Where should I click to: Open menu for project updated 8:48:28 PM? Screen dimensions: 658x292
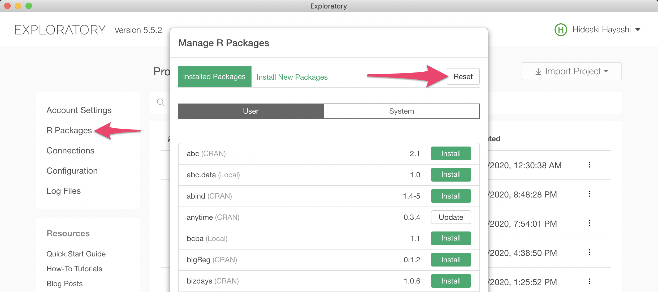click(590, 194)
